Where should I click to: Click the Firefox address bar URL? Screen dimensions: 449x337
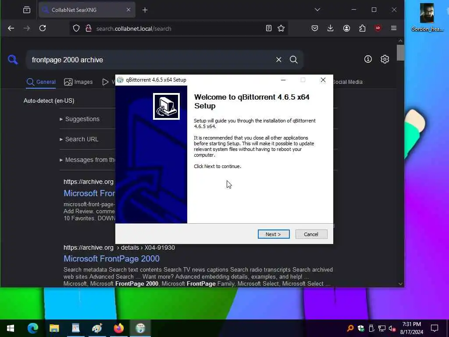(134, 29)
